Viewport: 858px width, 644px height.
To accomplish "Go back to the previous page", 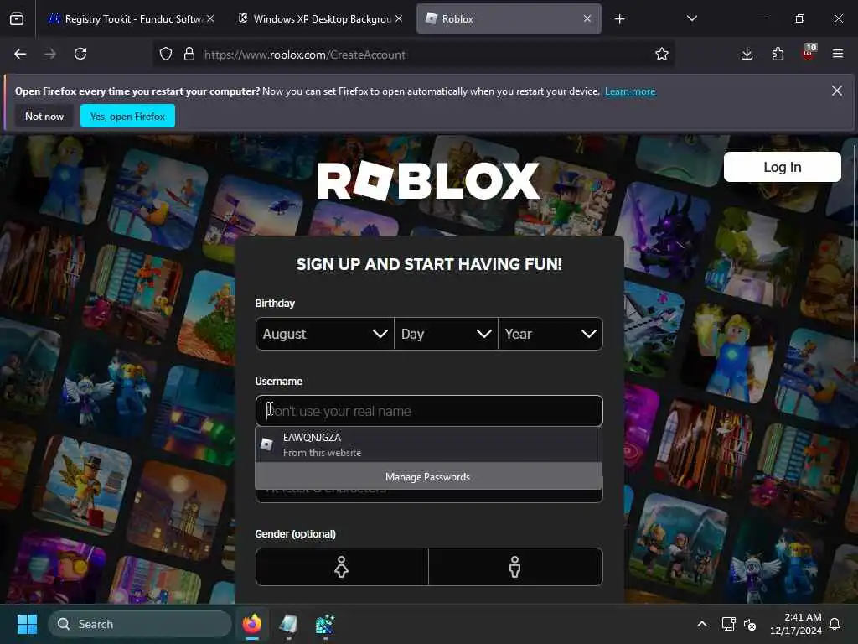I will tap(20, 54).
